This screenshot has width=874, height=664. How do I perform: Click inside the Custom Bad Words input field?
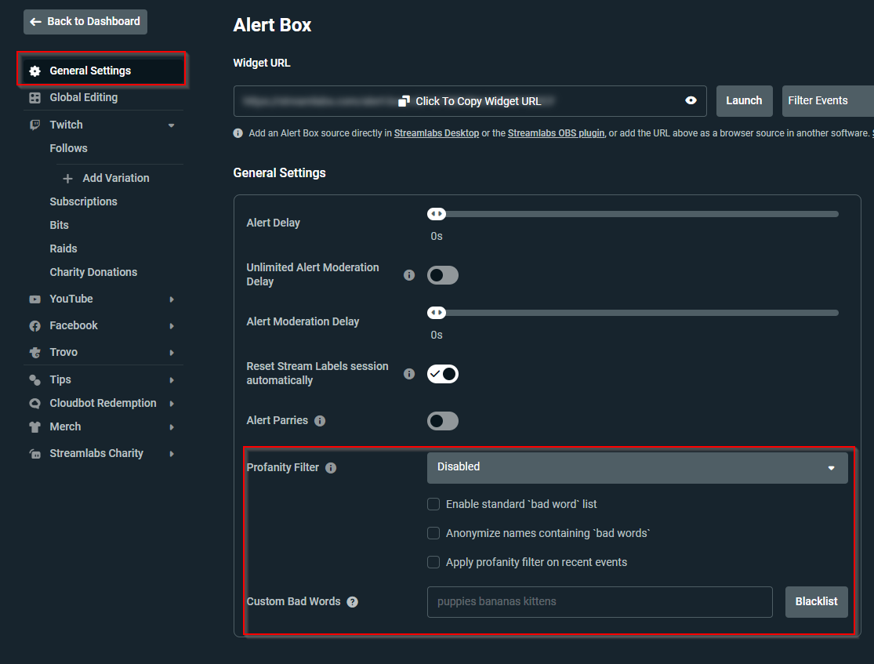point(600,602)
